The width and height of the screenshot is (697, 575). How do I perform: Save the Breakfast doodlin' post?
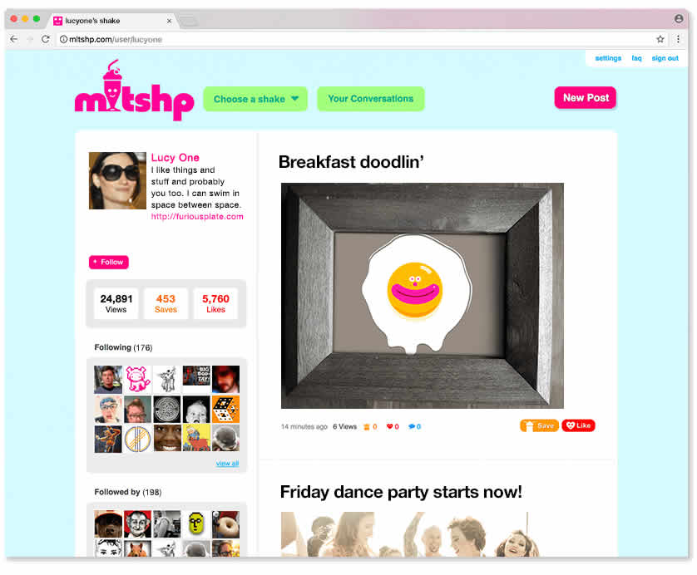click(539, 425)
